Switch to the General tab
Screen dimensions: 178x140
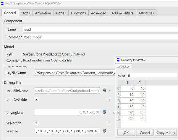10,13
